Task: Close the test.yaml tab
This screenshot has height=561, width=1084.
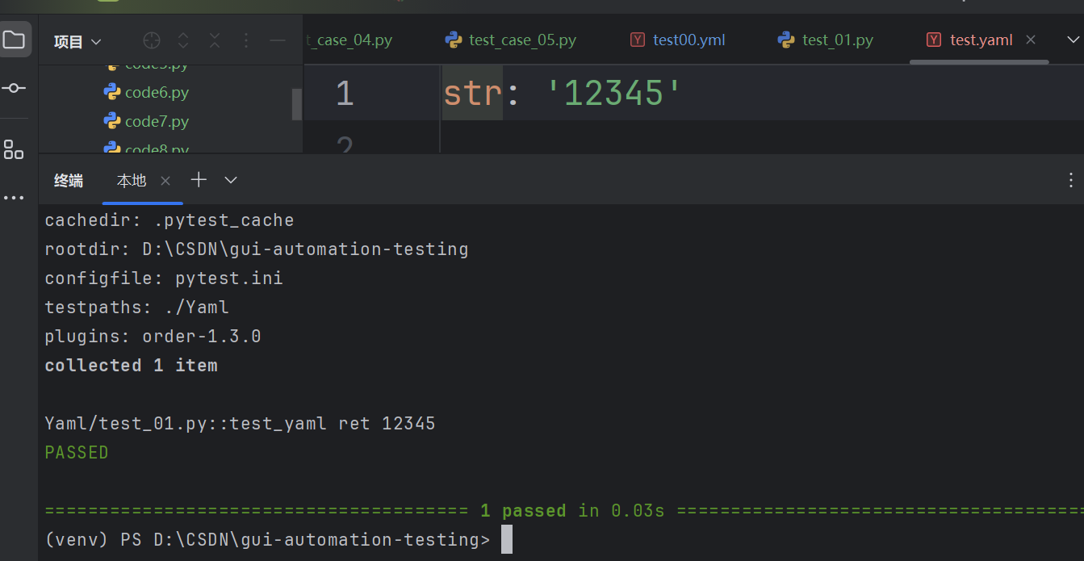Action: tap(1031, 40)
